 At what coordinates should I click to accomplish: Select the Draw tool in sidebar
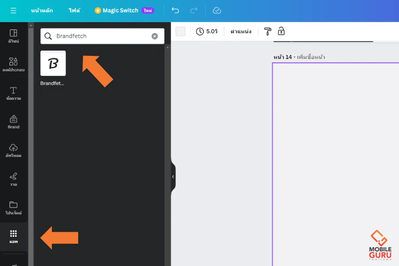point(13,179)
